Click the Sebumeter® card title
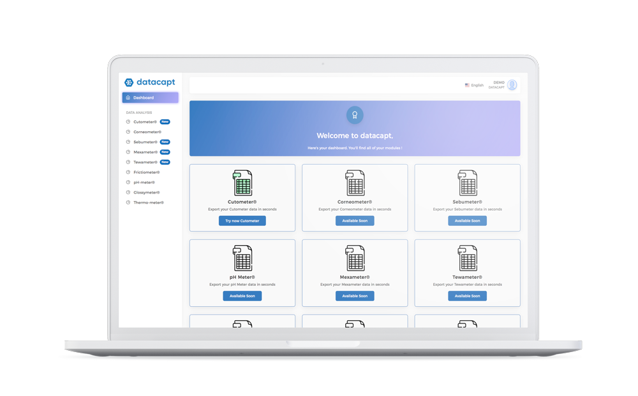Viewport: 638px width, 396px height. point(468,202)
